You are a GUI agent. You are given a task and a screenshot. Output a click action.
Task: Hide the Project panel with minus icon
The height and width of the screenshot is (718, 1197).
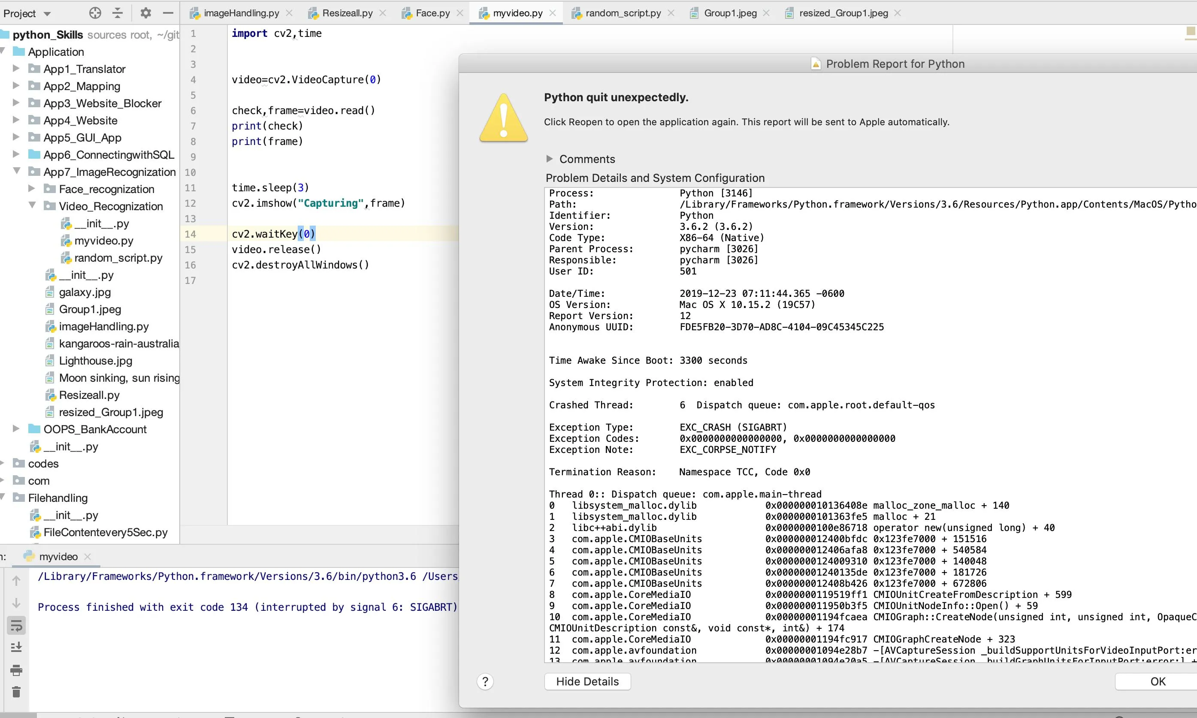(x=168, y=13)
